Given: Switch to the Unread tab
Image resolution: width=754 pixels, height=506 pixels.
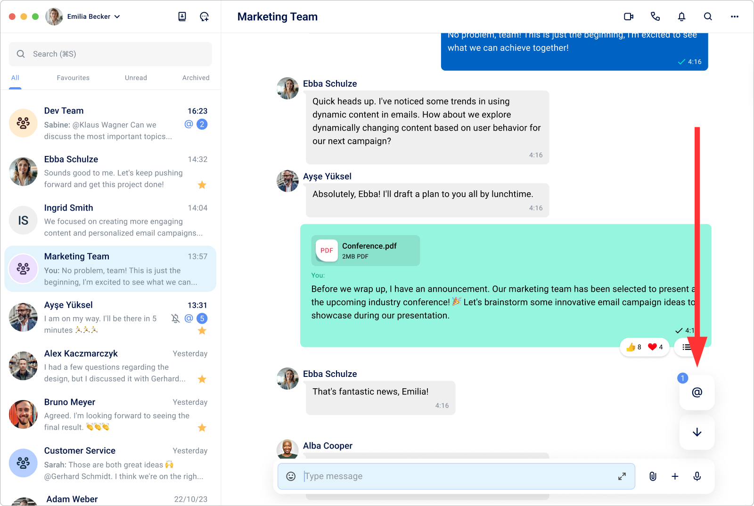Looking at the screenshot, I should pos(136,78).
